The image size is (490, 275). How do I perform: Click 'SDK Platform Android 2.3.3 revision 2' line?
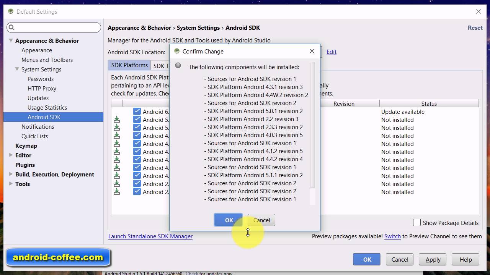(x=253, y=127)
